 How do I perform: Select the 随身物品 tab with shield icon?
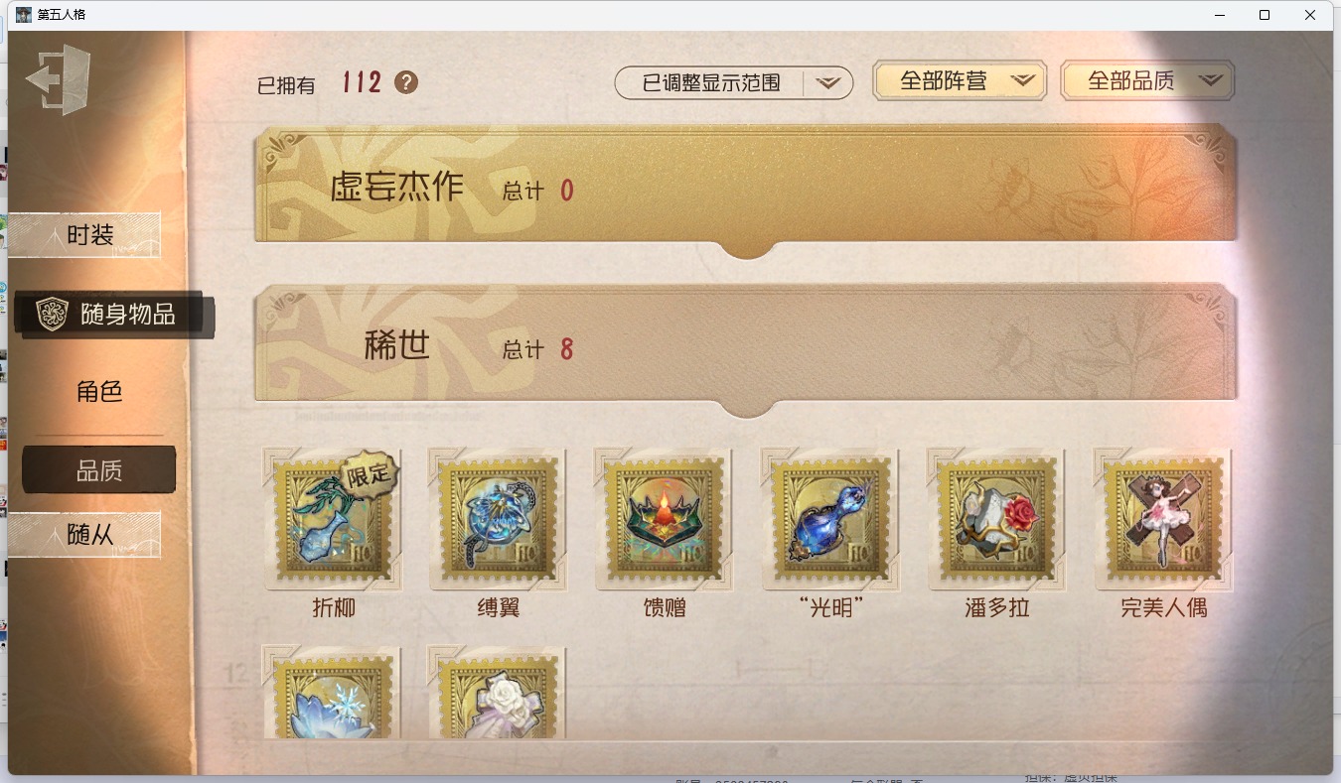click(112, 315)
